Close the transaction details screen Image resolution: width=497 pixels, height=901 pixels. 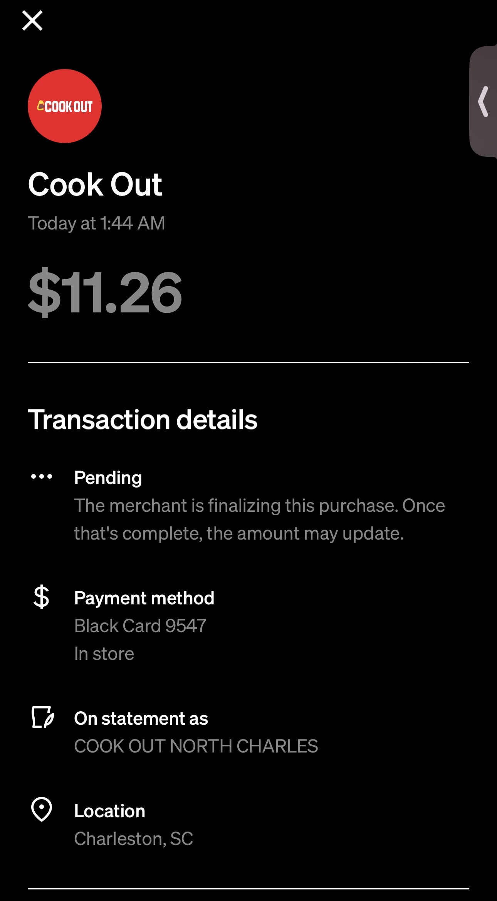click(32, 20)
